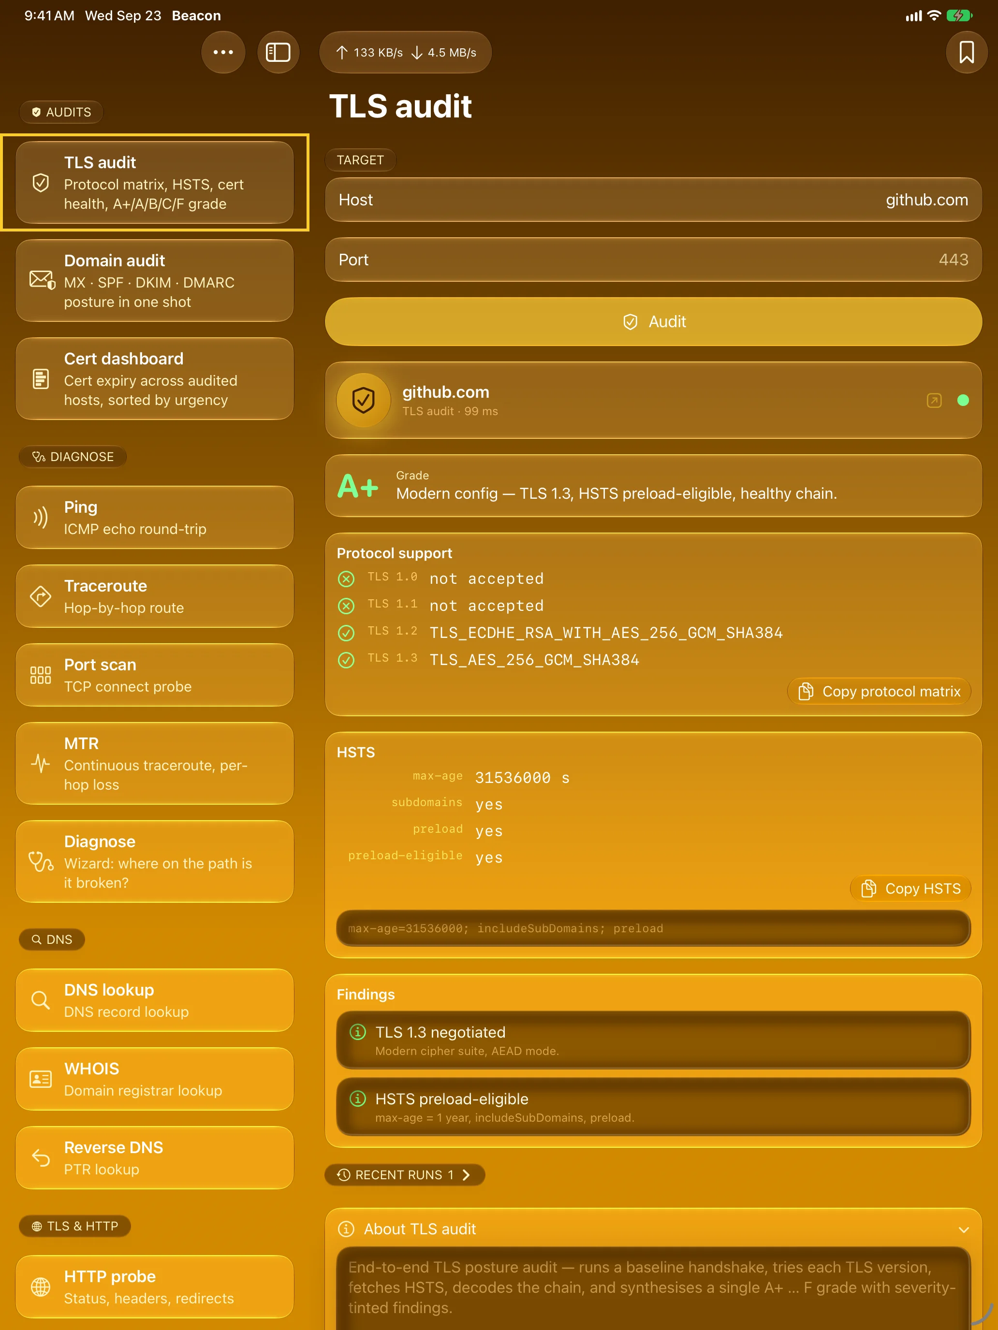Tap the max-age value 31536000 s
Image resolution: width=998 pixels, height=1330 pixels.
[x=522, y=778]
